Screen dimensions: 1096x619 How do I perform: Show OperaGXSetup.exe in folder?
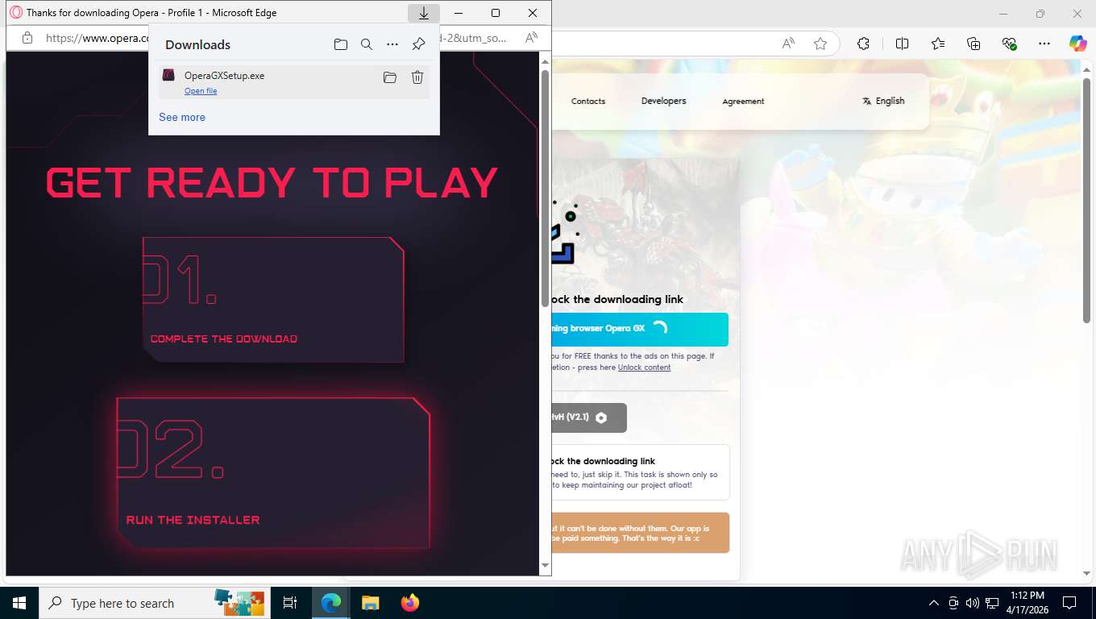click(390, 77)
